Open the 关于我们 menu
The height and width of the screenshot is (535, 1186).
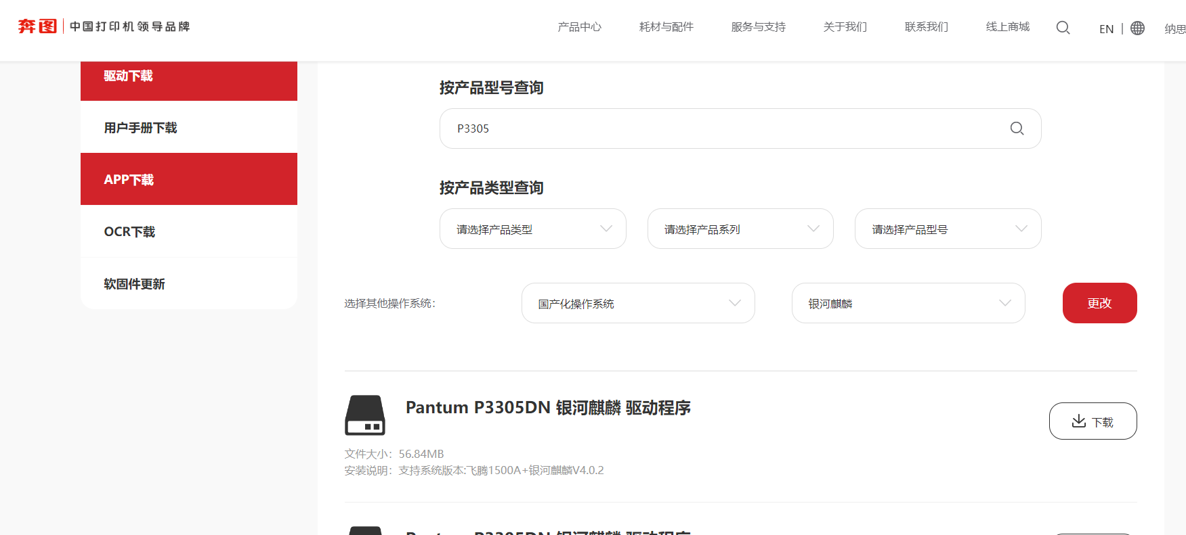click(845, 27)
